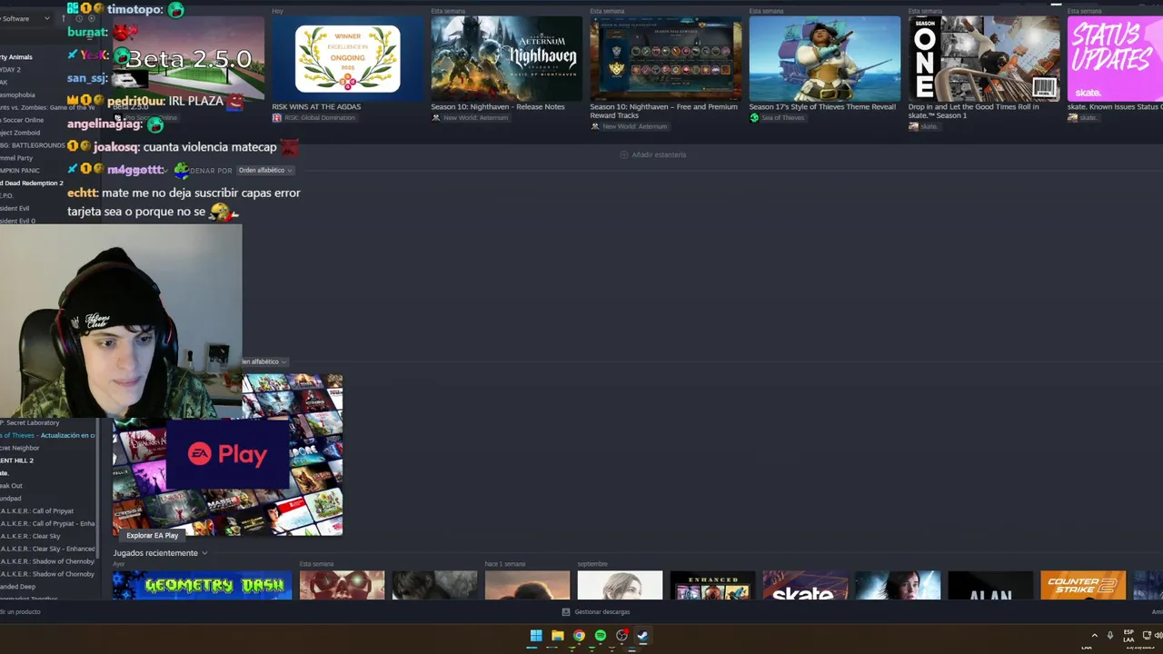
Task: Click the microphone tray icon
Action: pos(1109,636)
